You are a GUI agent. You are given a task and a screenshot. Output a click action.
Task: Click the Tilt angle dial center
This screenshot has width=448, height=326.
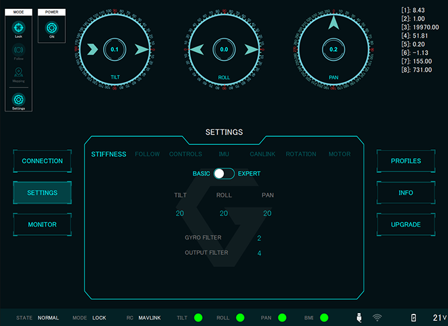click(x=115, y=49)
